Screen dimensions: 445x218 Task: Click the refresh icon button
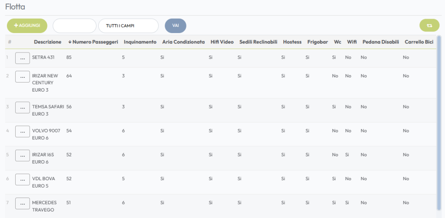pos(429,26)
